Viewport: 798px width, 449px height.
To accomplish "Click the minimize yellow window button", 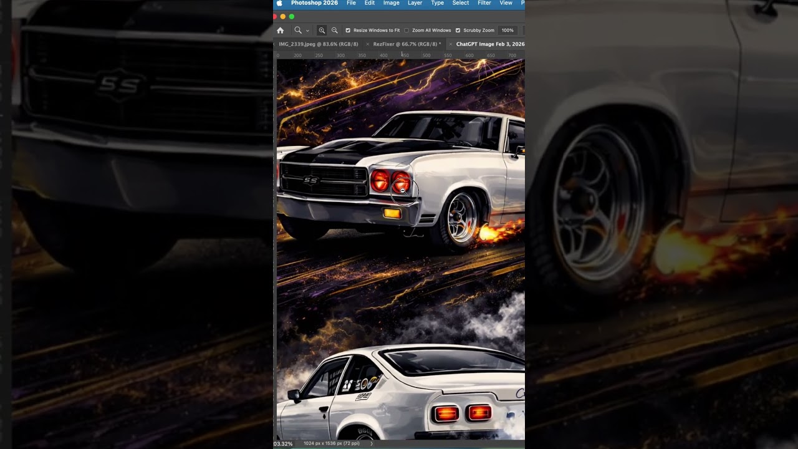I will [283, 16].
